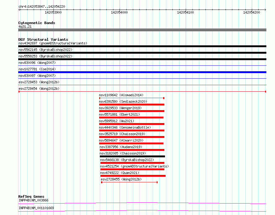
Task: Open the RefSeq Genes track heading
Action: click(x=31, y=196)
